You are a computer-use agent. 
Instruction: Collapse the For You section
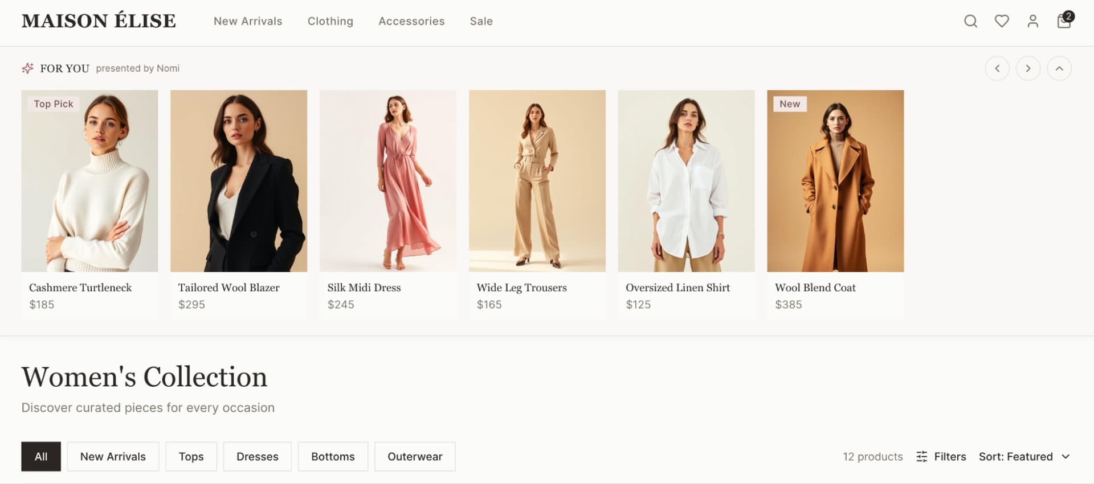(x=1059, y=68)
